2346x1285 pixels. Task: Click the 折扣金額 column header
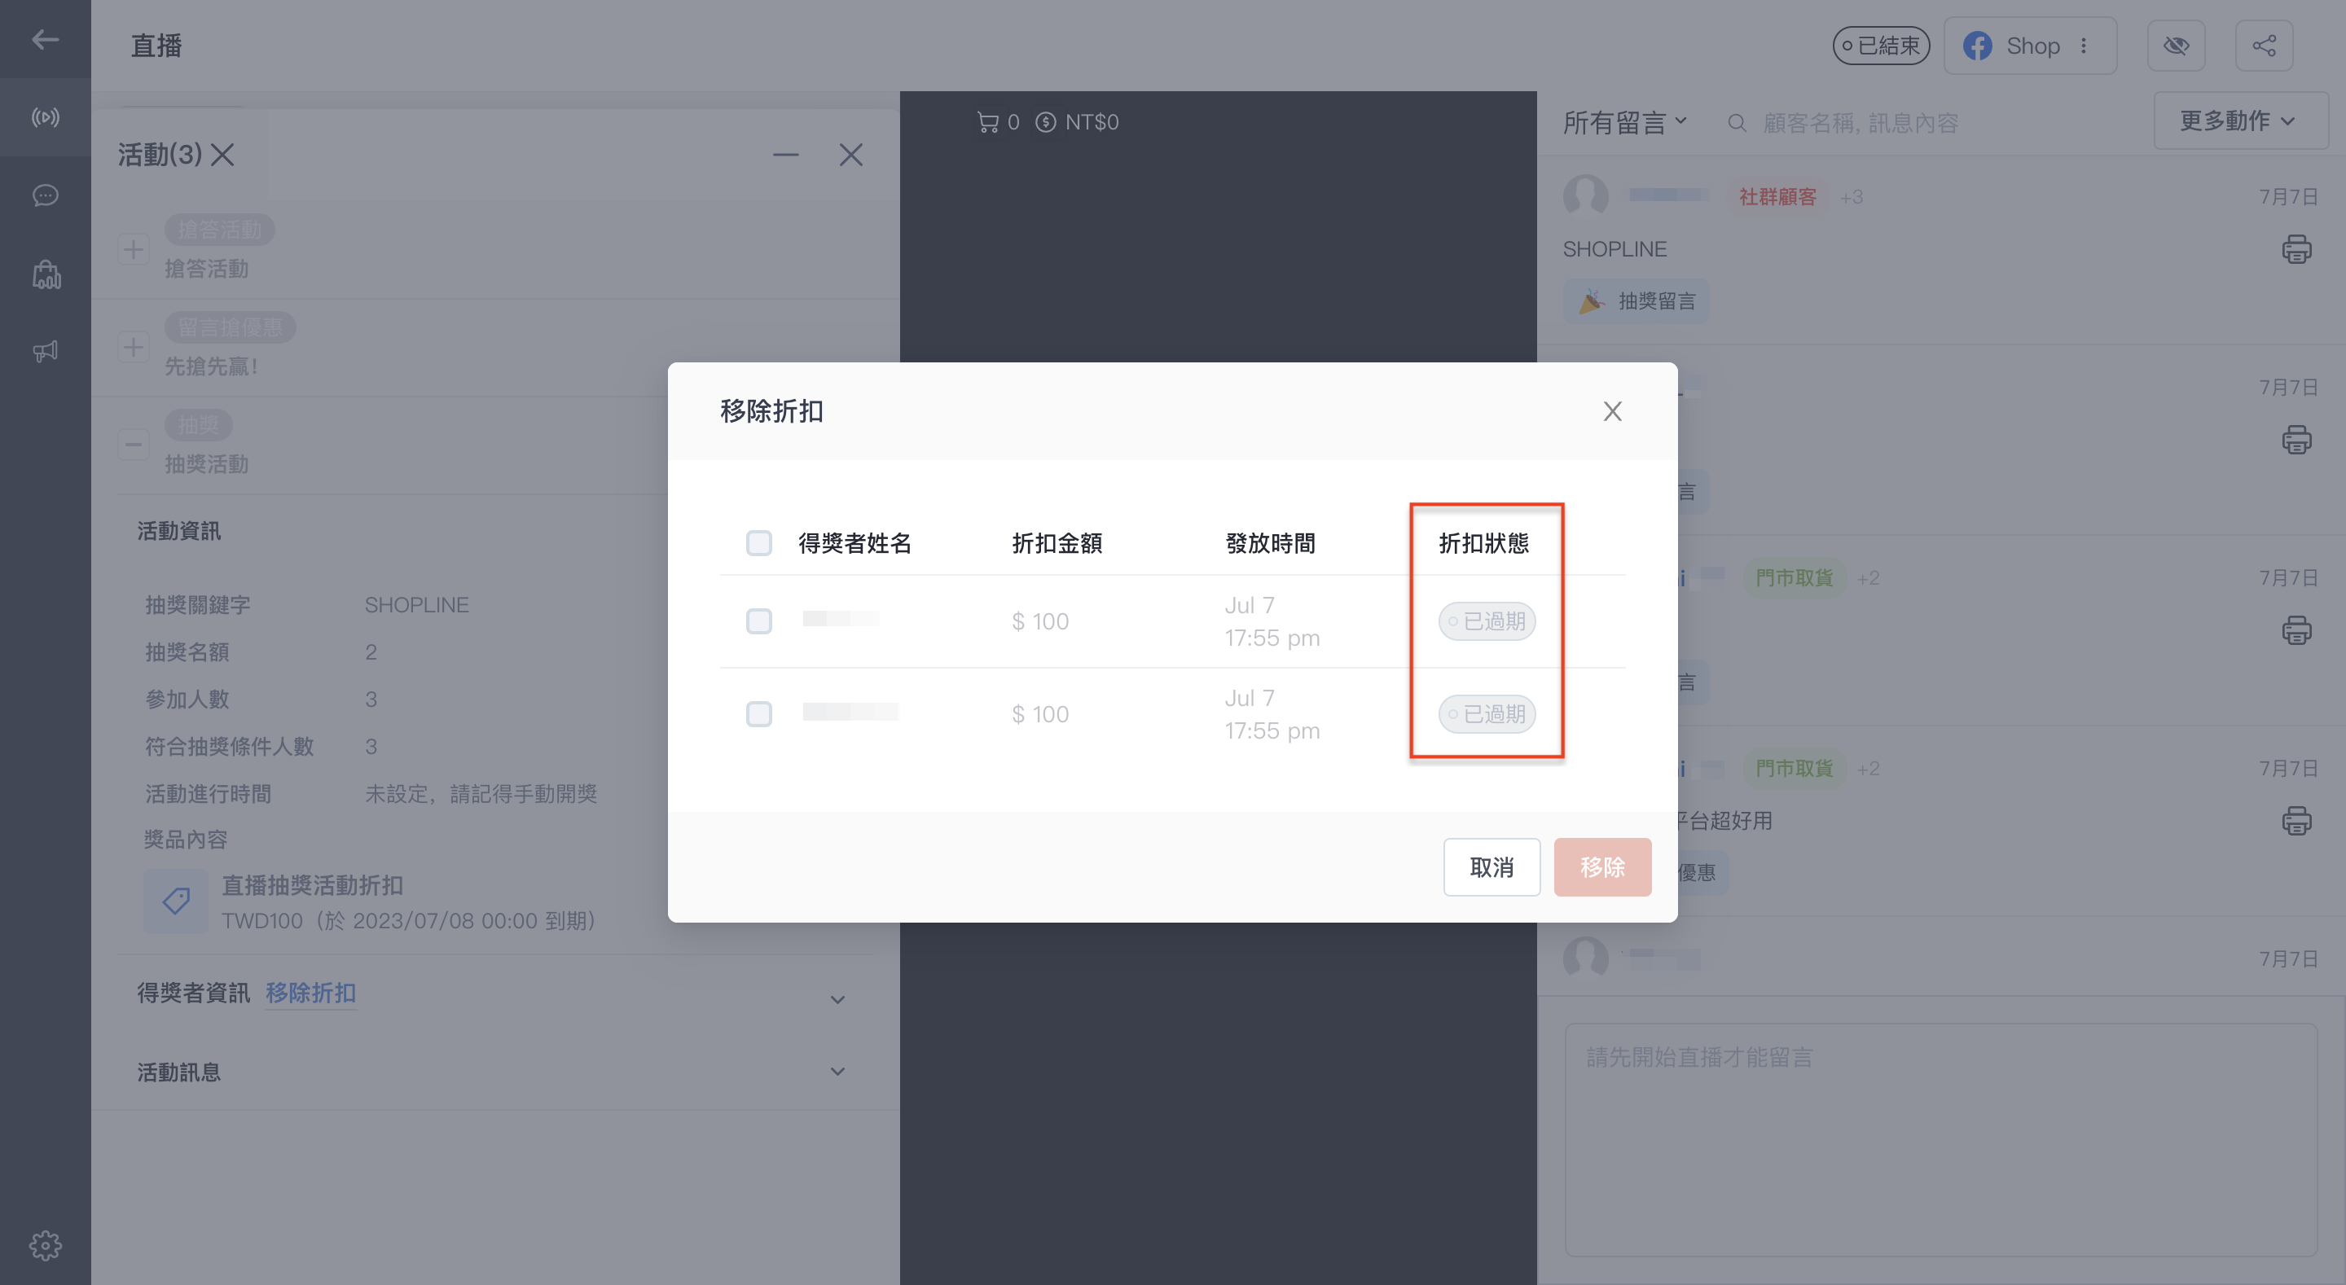pyautogui.click(x=1057, y=544)
